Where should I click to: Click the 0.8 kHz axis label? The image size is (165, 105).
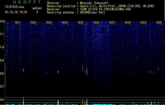[x=2, y=73]
